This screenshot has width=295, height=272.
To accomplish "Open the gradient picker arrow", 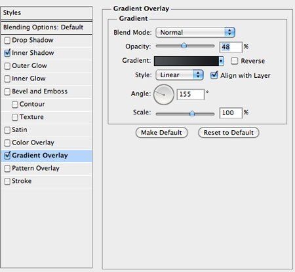I will pos(221,61).
